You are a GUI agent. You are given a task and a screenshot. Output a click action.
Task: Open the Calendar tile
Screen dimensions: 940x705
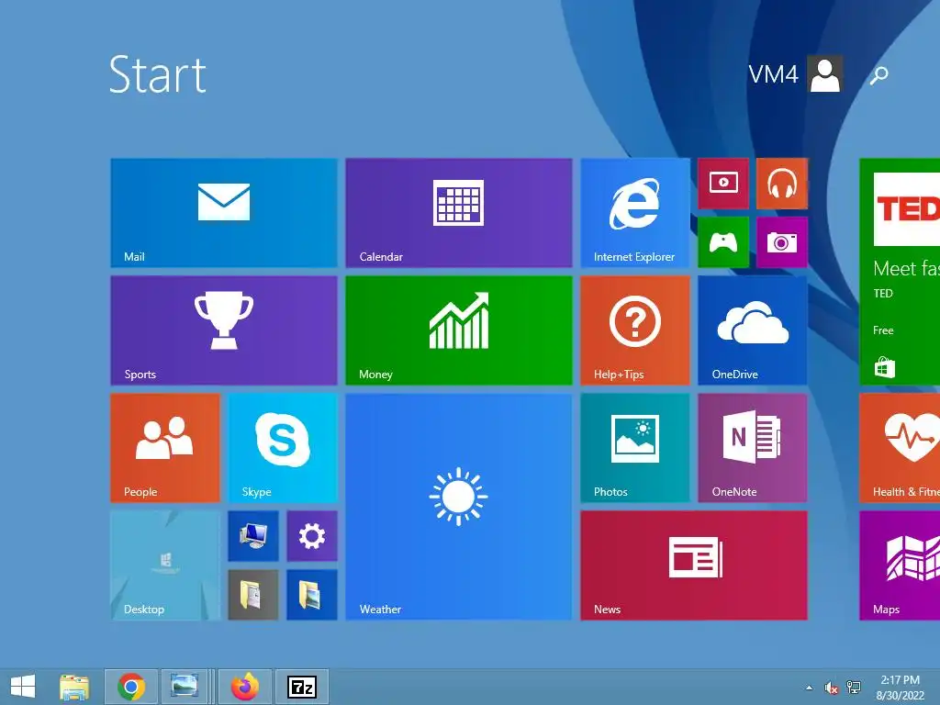coord(459,213)
